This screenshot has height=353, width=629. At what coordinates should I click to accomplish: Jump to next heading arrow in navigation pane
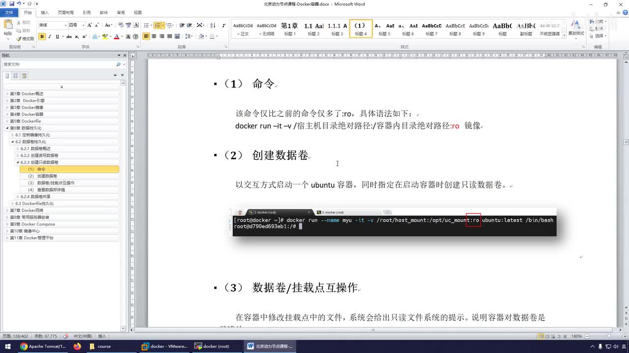(122, 75)
